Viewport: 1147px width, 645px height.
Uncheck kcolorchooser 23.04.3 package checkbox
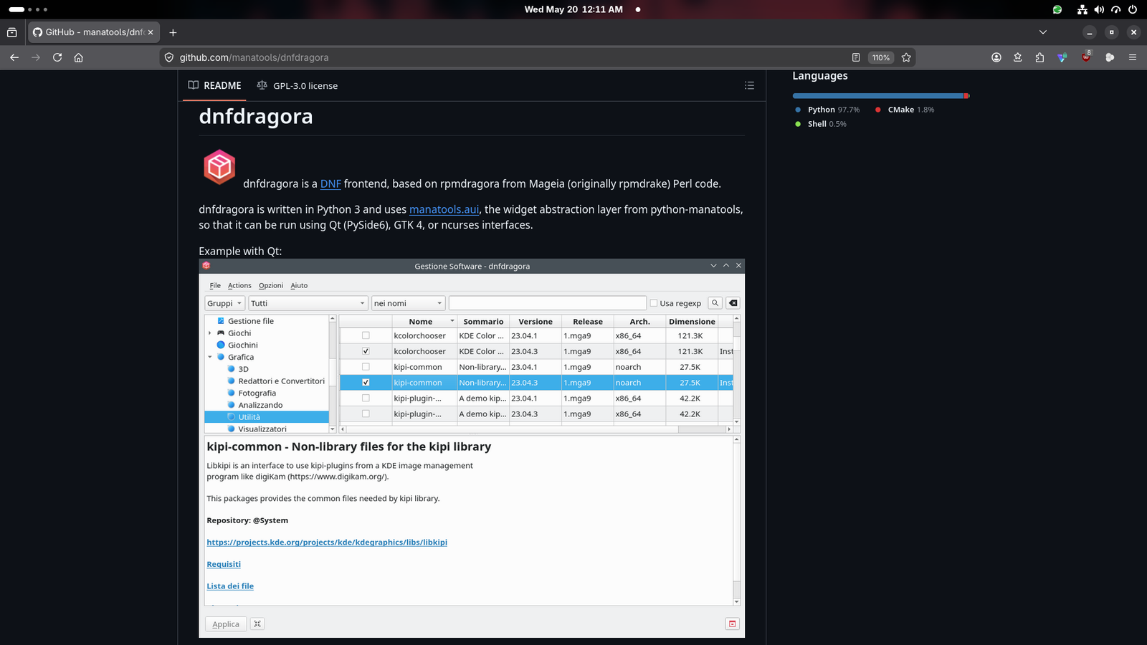pos(366,351)
